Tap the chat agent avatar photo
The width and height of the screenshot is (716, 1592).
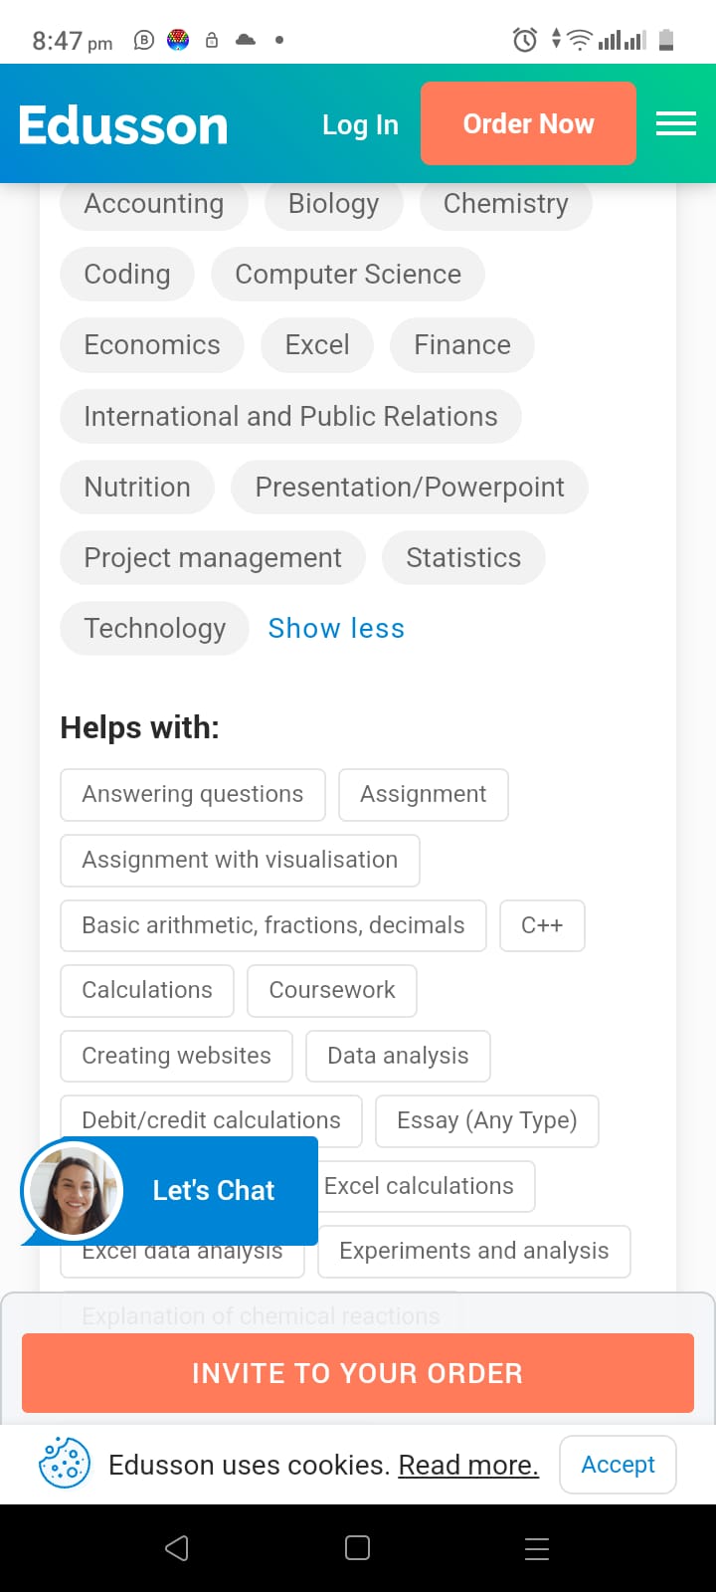(x=72, y=1190)
